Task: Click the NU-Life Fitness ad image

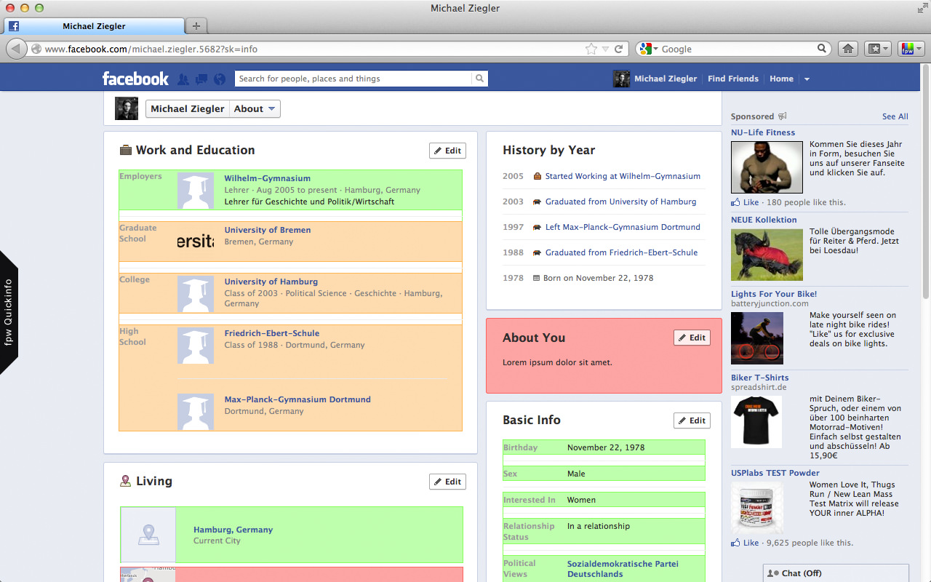Action: [767, 167]
